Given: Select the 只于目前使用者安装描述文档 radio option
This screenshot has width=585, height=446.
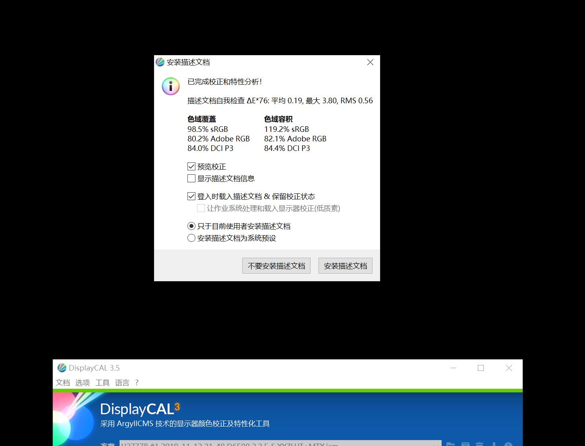Looking at the screenshot, I should pos(191,226).
